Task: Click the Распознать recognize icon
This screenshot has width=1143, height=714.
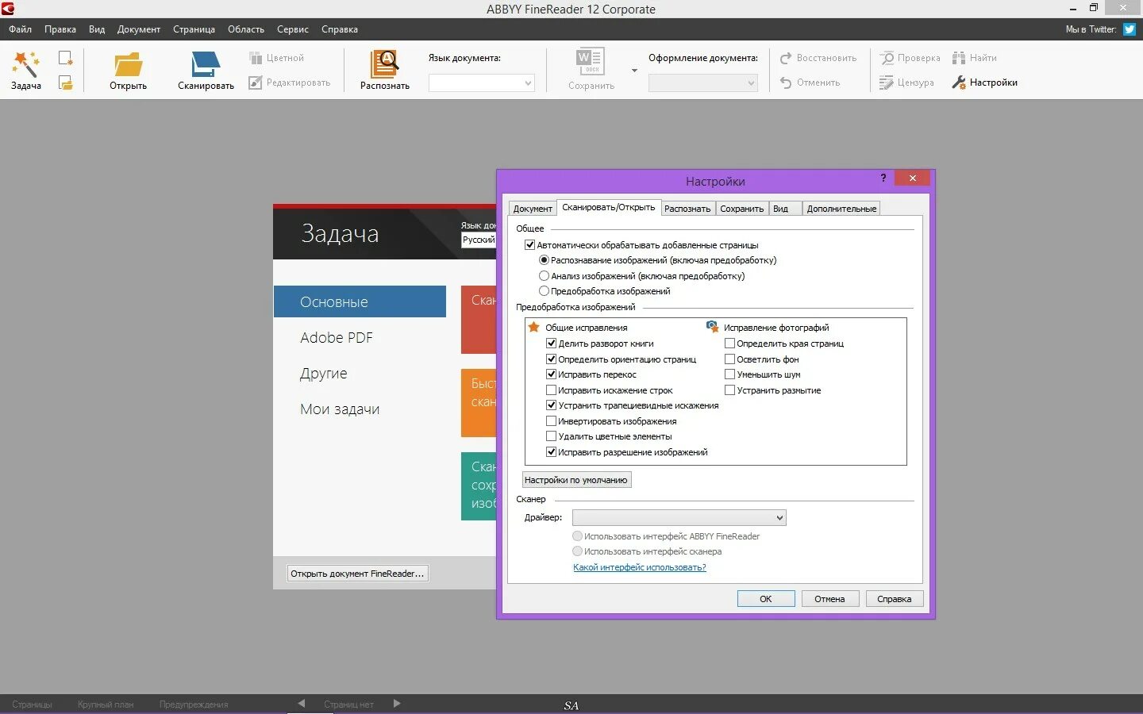Action: click(385, 63)
